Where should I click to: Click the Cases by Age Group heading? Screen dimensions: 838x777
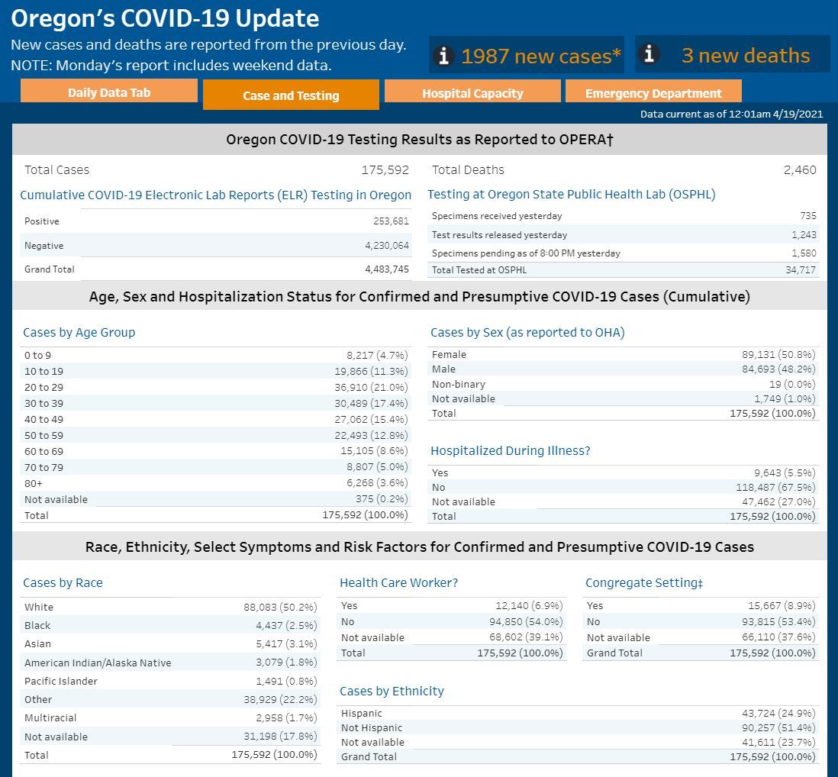tap(79, 332)
